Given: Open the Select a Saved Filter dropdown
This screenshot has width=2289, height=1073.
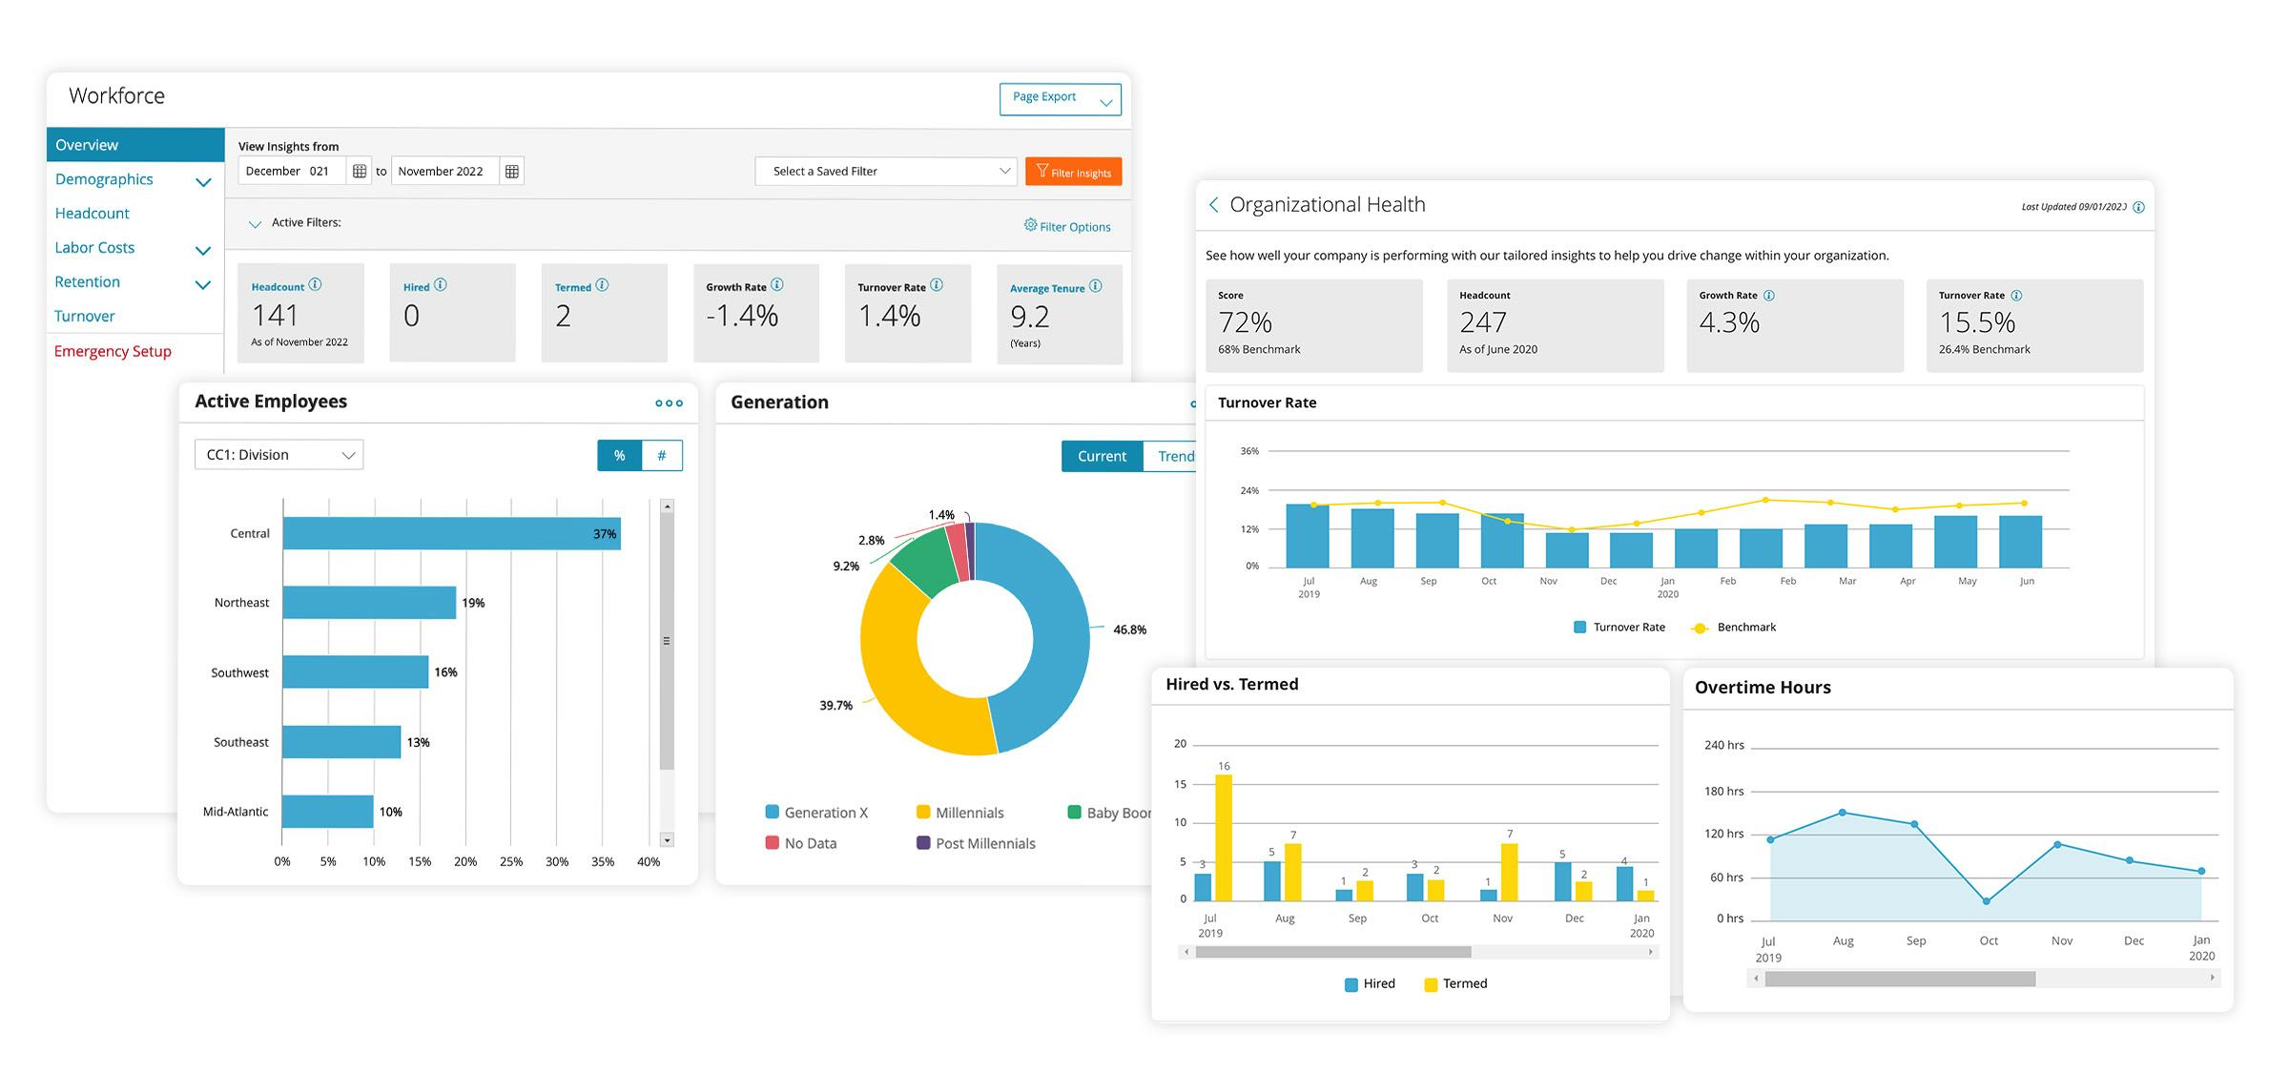Looking at the screenshot, I should [884, 172].
